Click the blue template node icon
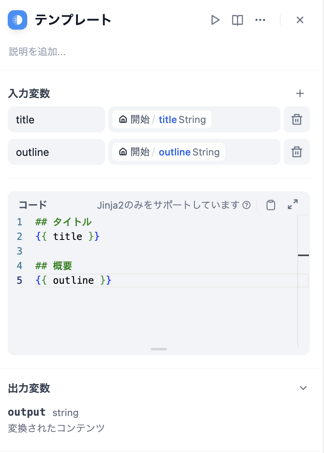This screenshot has width=324, height=453. point(17,20)
